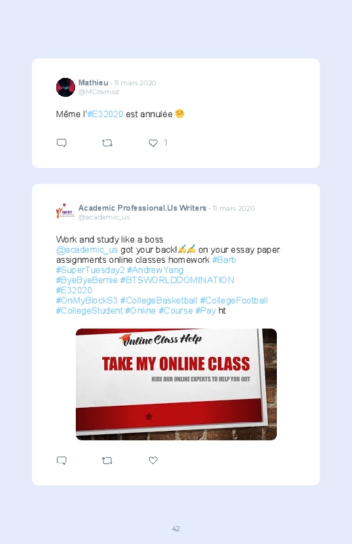Screen dimensions: 352x544
Task: Retweet the Academic Professional.Us Writers tweet
Action: click(x=107, y=461)
